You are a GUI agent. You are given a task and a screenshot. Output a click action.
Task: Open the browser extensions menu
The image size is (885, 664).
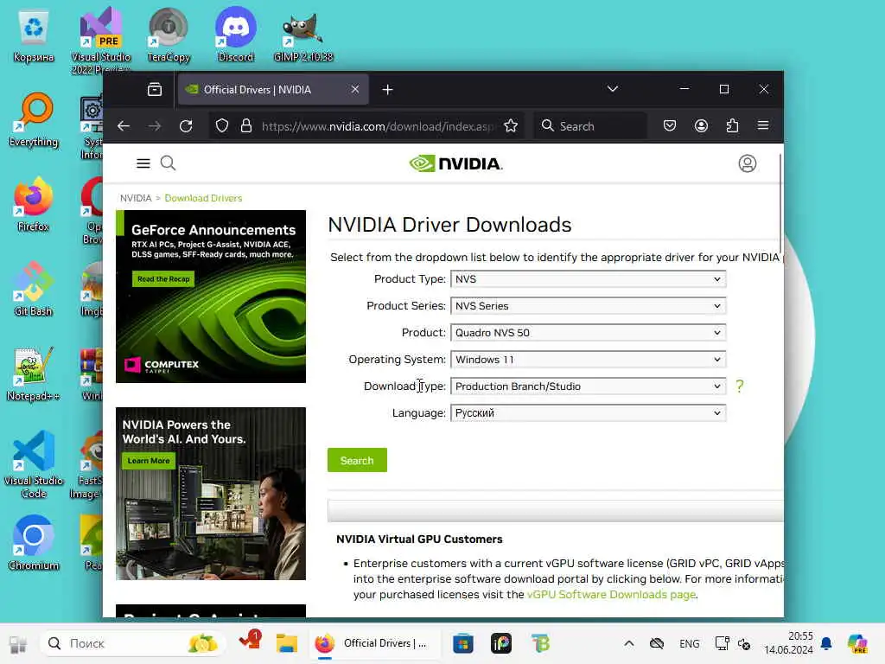click(x=732, y=125)
